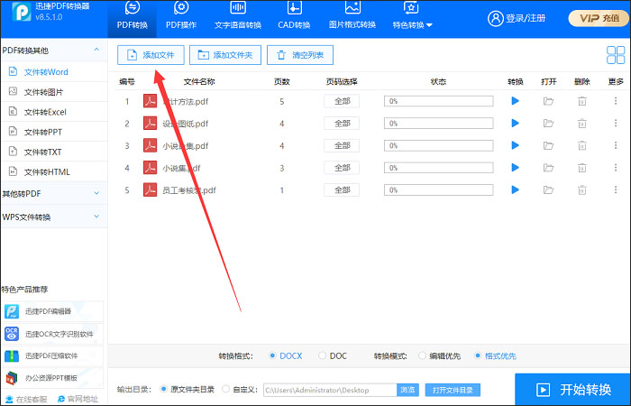Click 浏览 to browse output path
The width and height of the screenshot is (631, 406).
(x=407, y=390)
